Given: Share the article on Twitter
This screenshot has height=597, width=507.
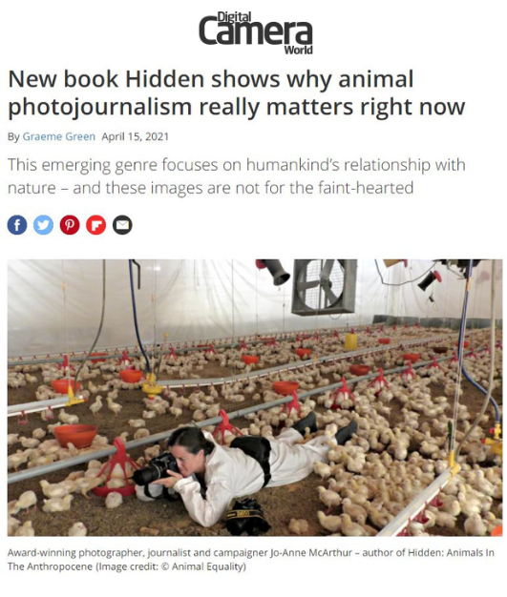Looking at the screenshot, I should click(x=44, y=225).
